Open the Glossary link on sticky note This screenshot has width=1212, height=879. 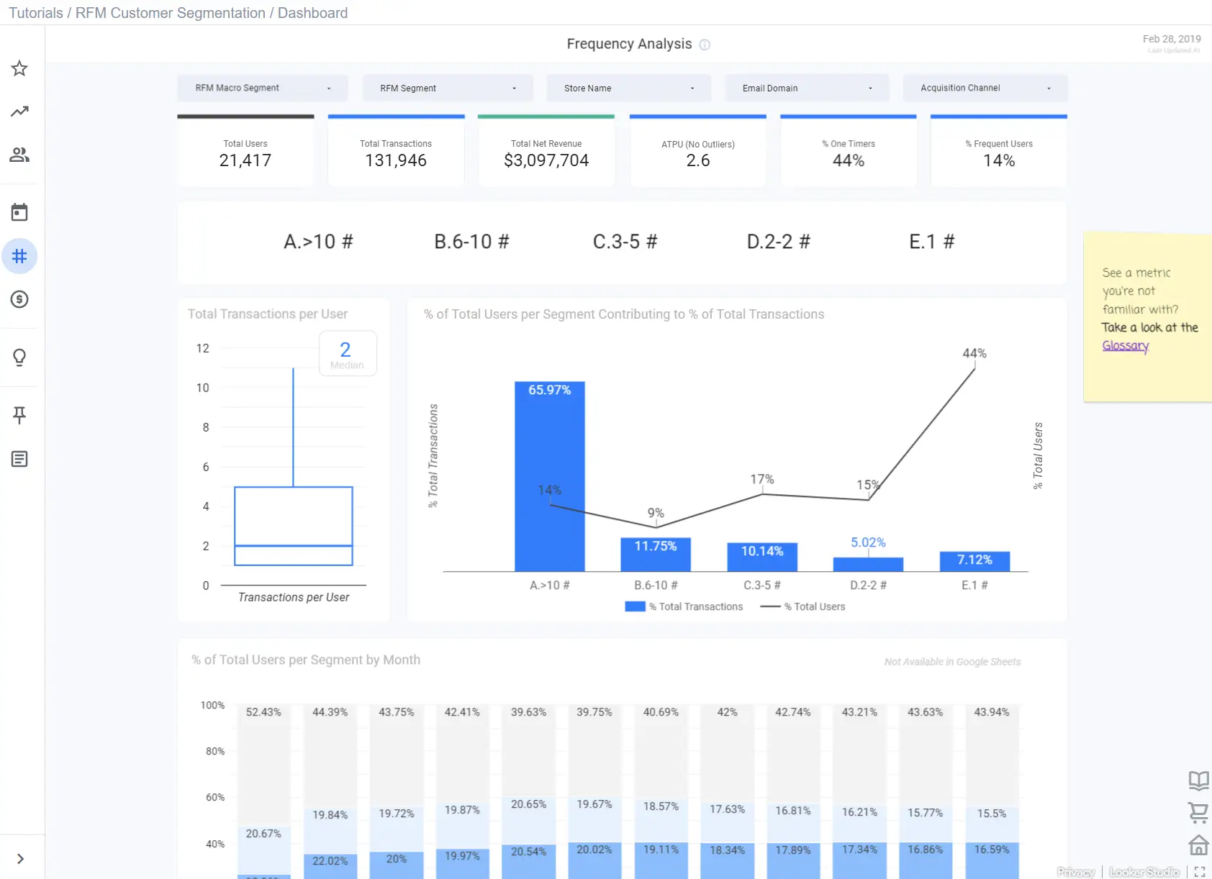coord(1126,345)
